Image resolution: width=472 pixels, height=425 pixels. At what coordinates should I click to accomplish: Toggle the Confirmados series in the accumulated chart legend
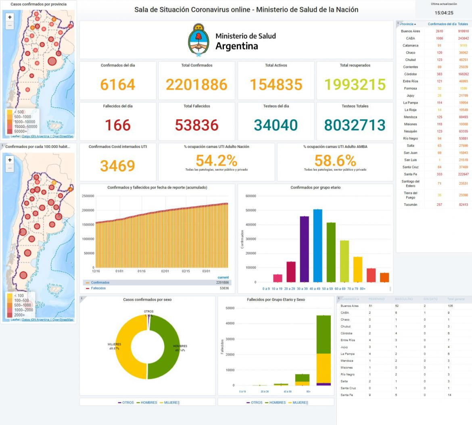[x=100, y=282]
